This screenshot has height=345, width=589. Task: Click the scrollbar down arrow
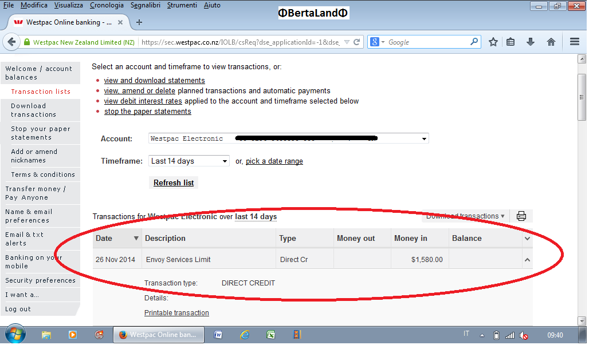(x=582, y=321)
